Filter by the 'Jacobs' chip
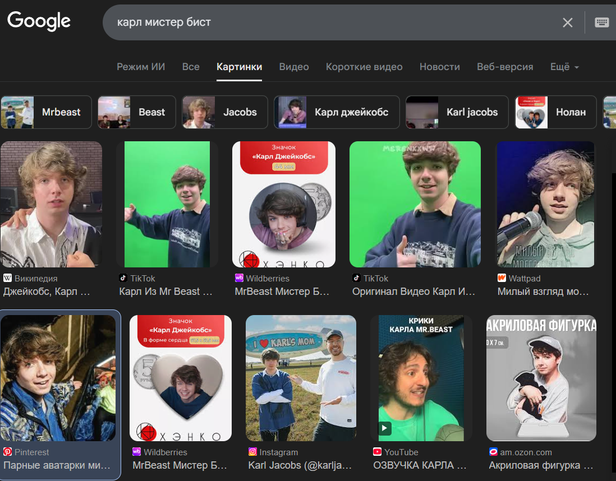616x481 pixels. click(225, 112)
